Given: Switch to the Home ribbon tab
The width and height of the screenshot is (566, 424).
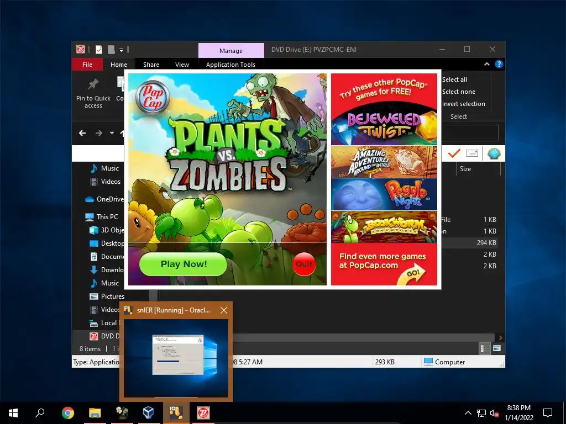Looking at the screenshot, I should [x=119, y=65].
